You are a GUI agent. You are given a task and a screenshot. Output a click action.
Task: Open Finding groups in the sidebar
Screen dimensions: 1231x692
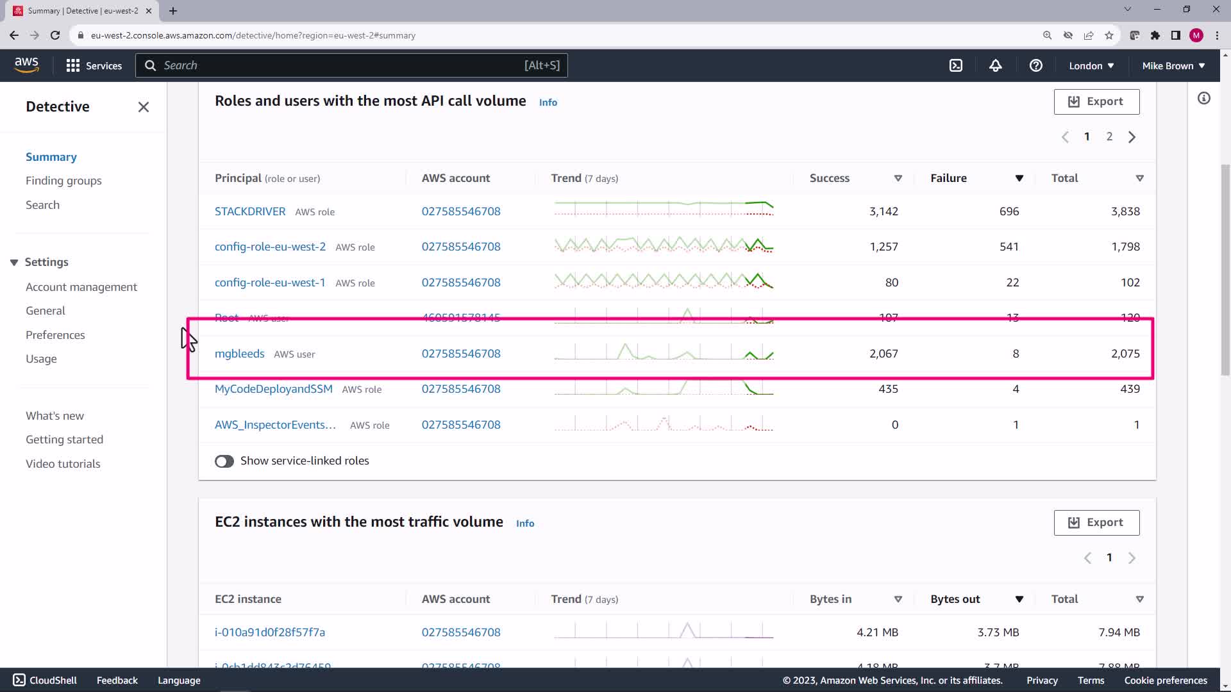(63, 181)
